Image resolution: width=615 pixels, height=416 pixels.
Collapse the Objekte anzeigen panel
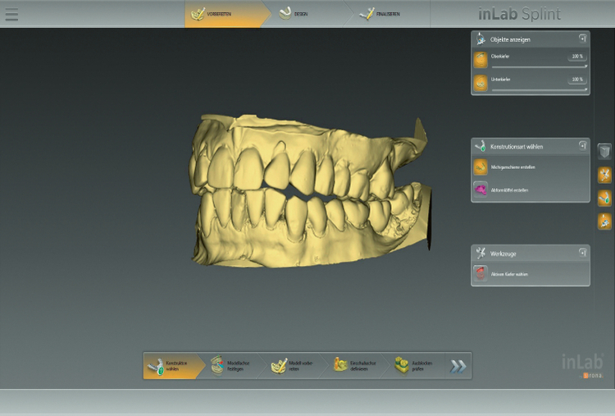[x=582, y=38]
